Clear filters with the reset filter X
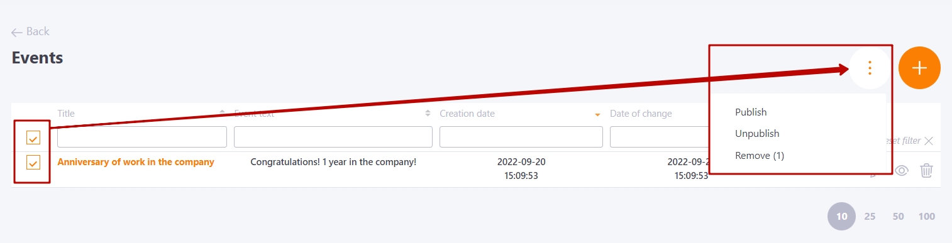 pyautogui.click(x=929, y=141)
